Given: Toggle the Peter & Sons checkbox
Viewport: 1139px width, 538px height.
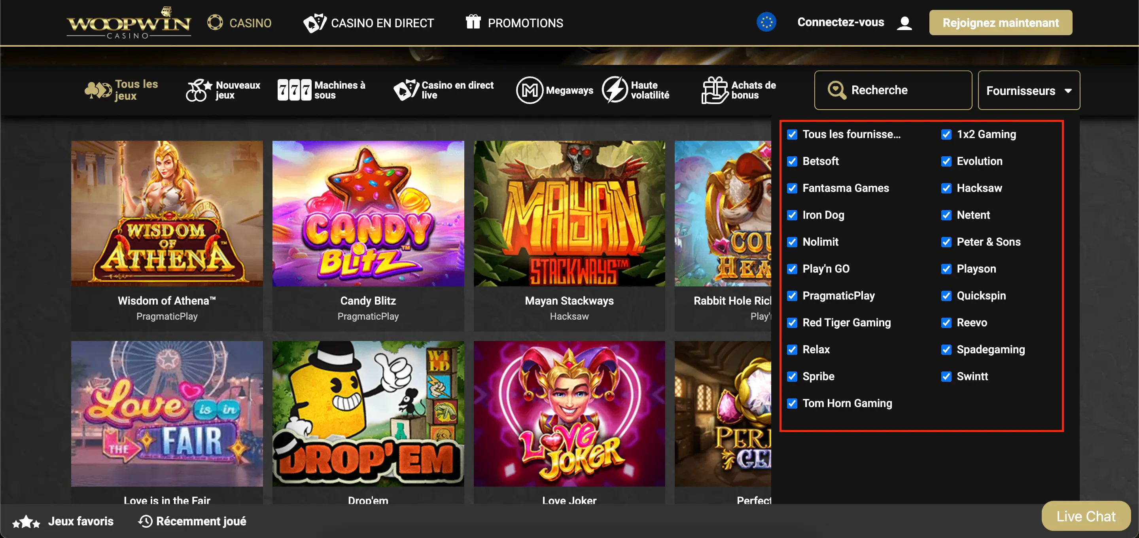Looking at the screenshot, I should tap(946, 242).
